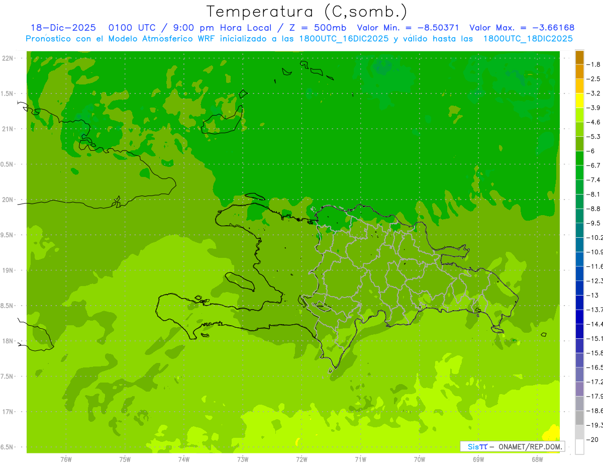
Task: Click valid-until time '1800UTC_18DIC2025'
Action: 528,39
